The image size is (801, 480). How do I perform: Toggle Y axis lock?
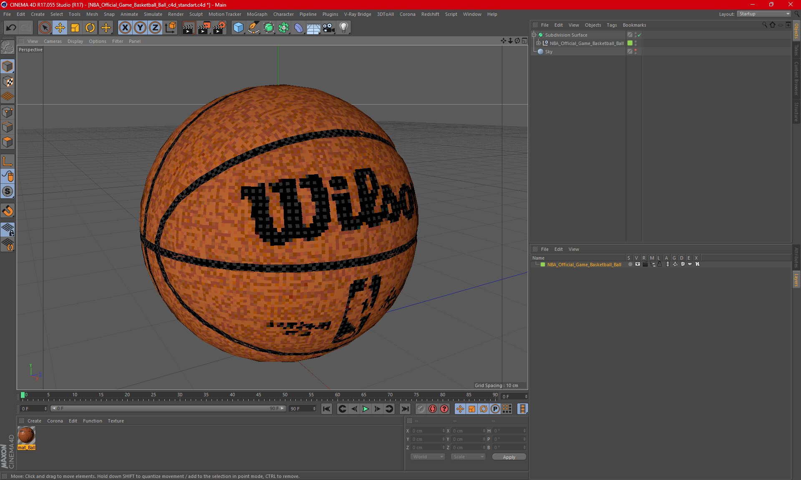[140, 28]
